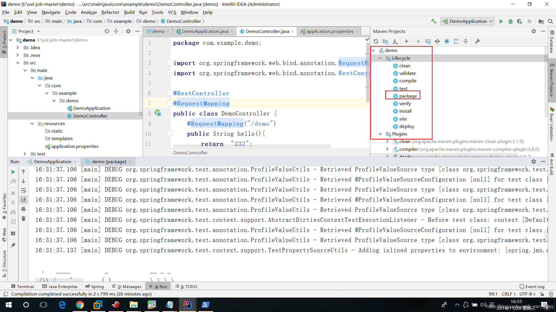This screenshot has height=312, width=556.
Task: Reimport all Maven projects icon
Action: (x=376, y=41)
